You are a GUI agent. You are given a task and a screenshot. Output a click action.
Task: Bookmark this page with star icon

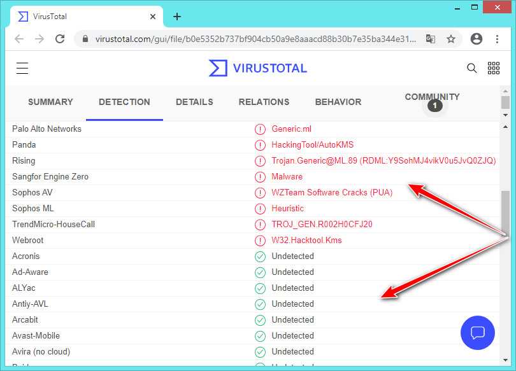click(x=451, y=39)
